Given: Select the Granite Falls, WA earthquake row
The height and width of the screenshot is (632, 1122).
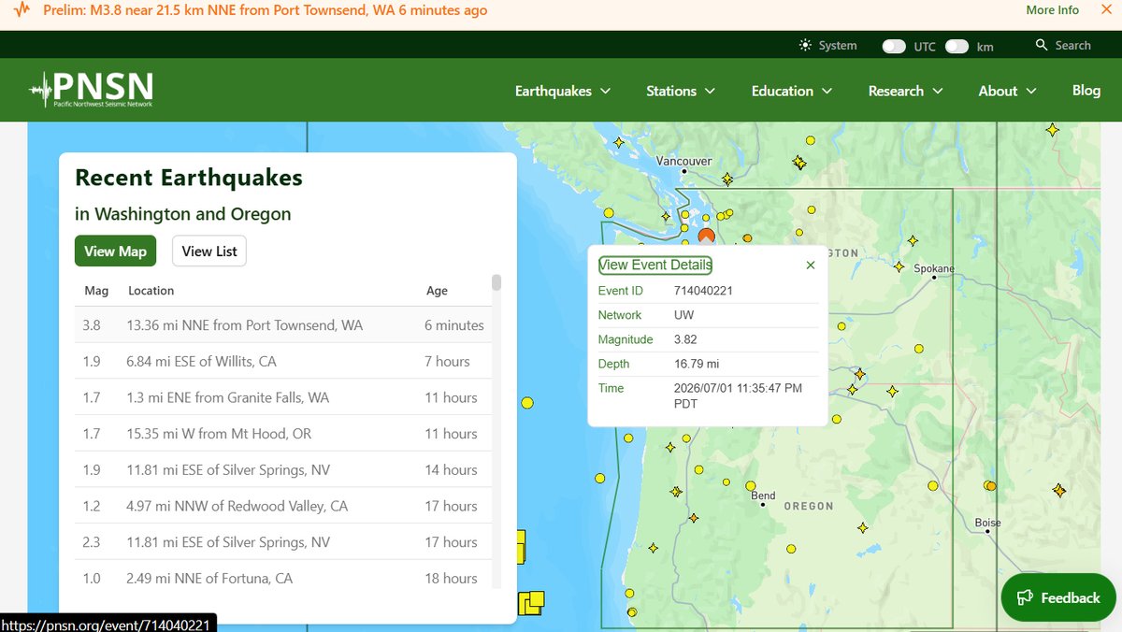Looking at the screenshot, I should click(x=282, y=397).
